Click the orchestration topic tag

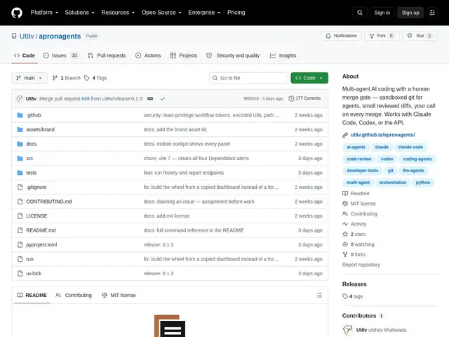pos(393,183)
